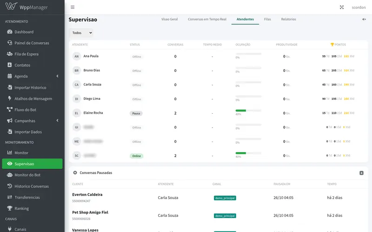Open Historico Conversas
Image resolution: width=372 pixels, height=232 pixels.
[32, 187]
